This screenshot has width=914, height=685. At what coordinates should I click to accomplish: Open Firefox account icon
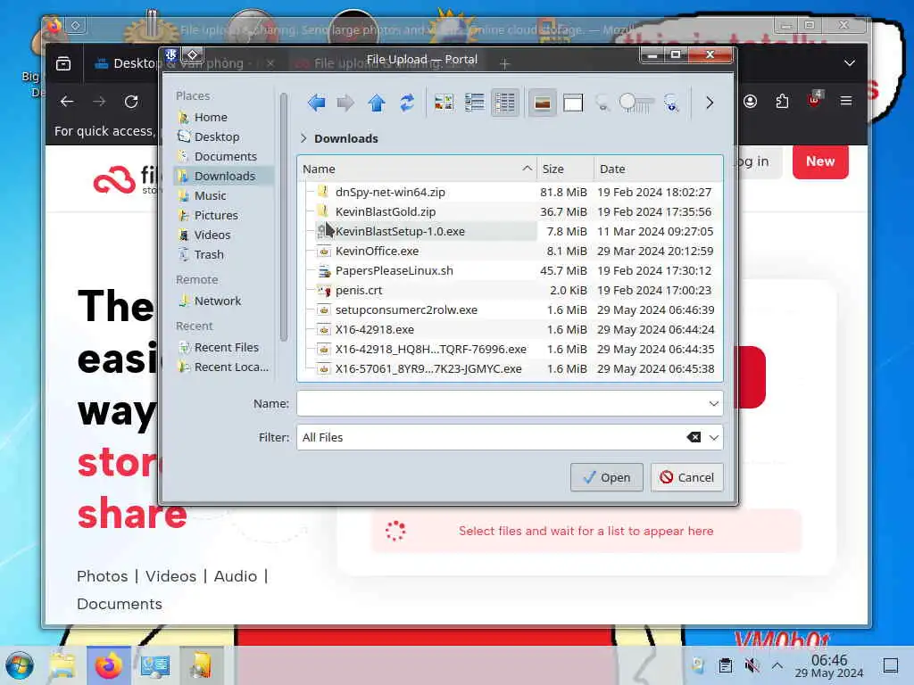pos(750,102)
